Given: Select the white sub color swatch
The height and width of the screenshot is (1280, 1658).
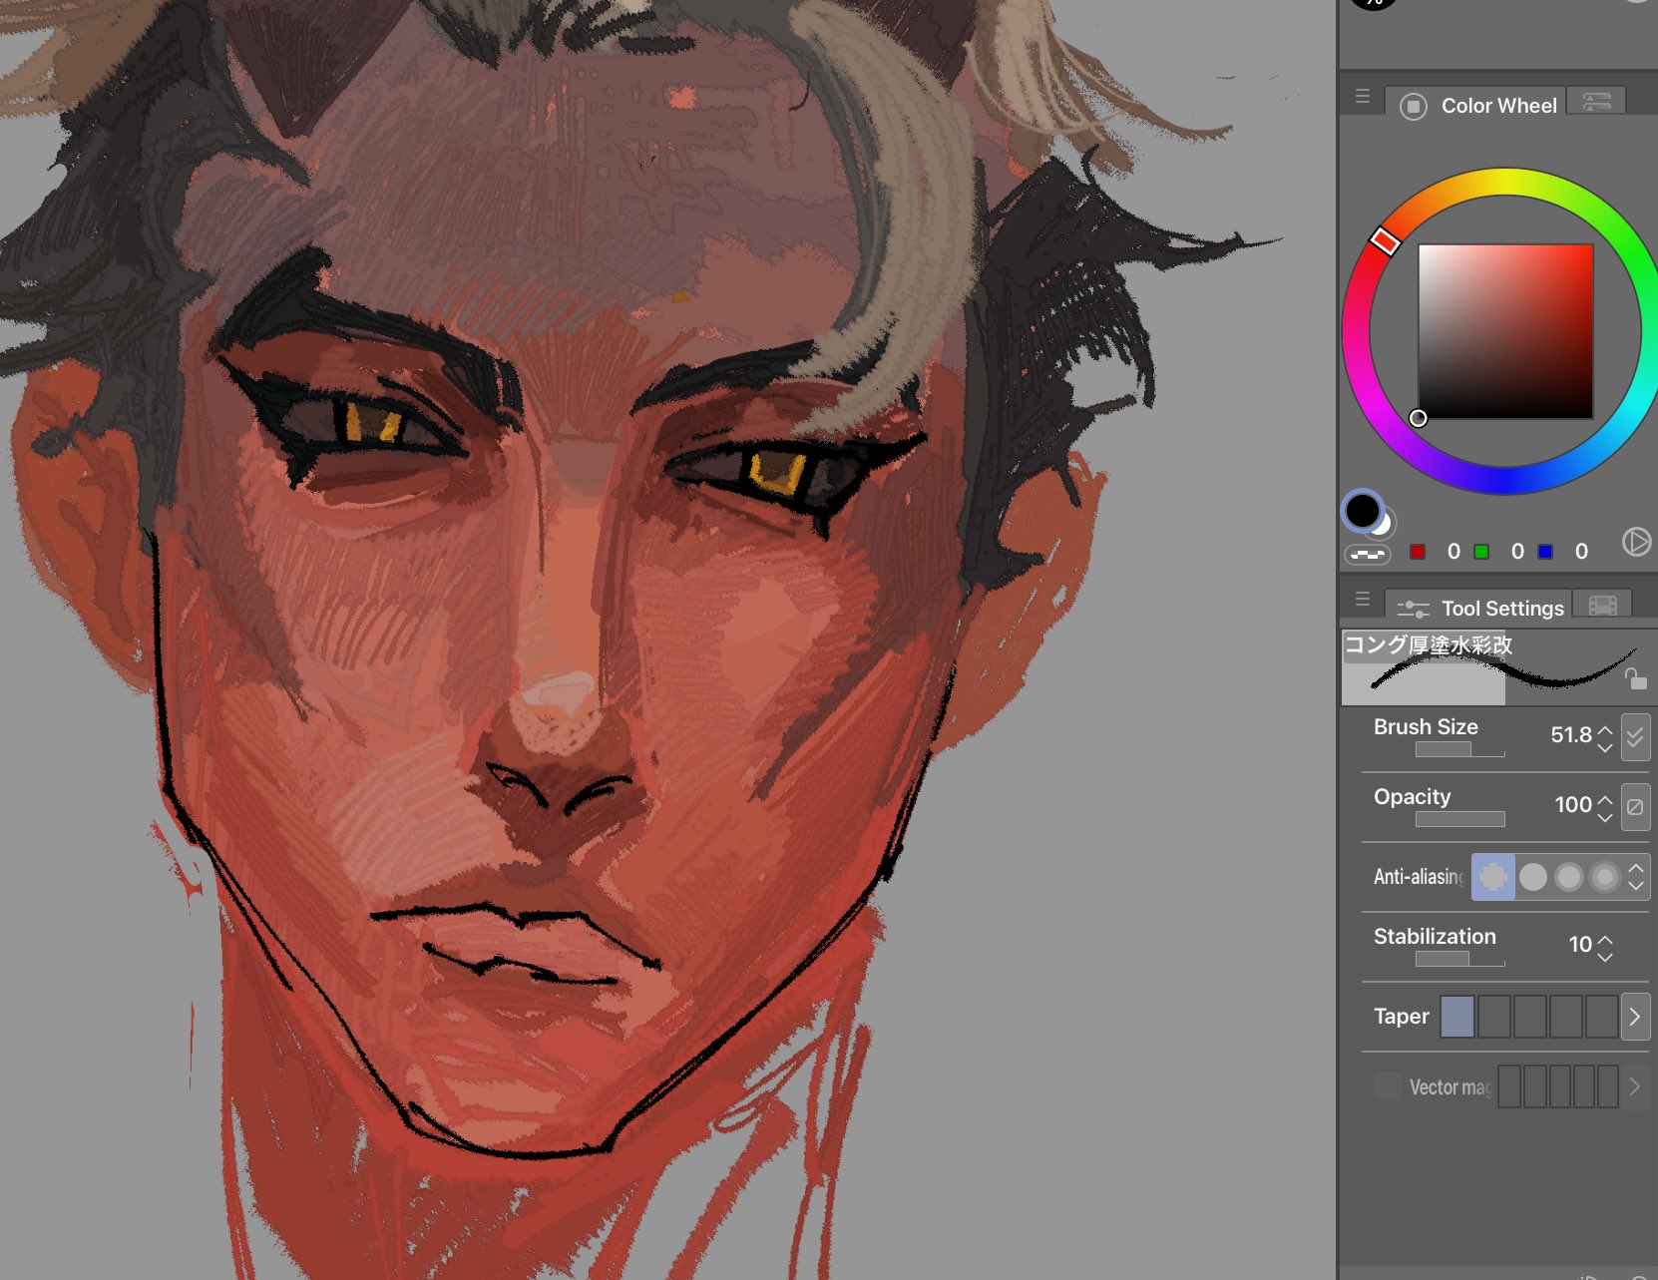Looking at the screenshot, I should [x=1384, y=524].
